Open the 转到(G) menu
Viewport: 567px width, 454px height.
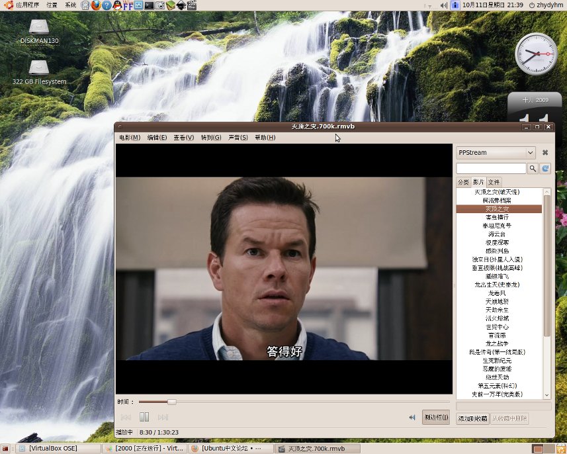(211, 138)
